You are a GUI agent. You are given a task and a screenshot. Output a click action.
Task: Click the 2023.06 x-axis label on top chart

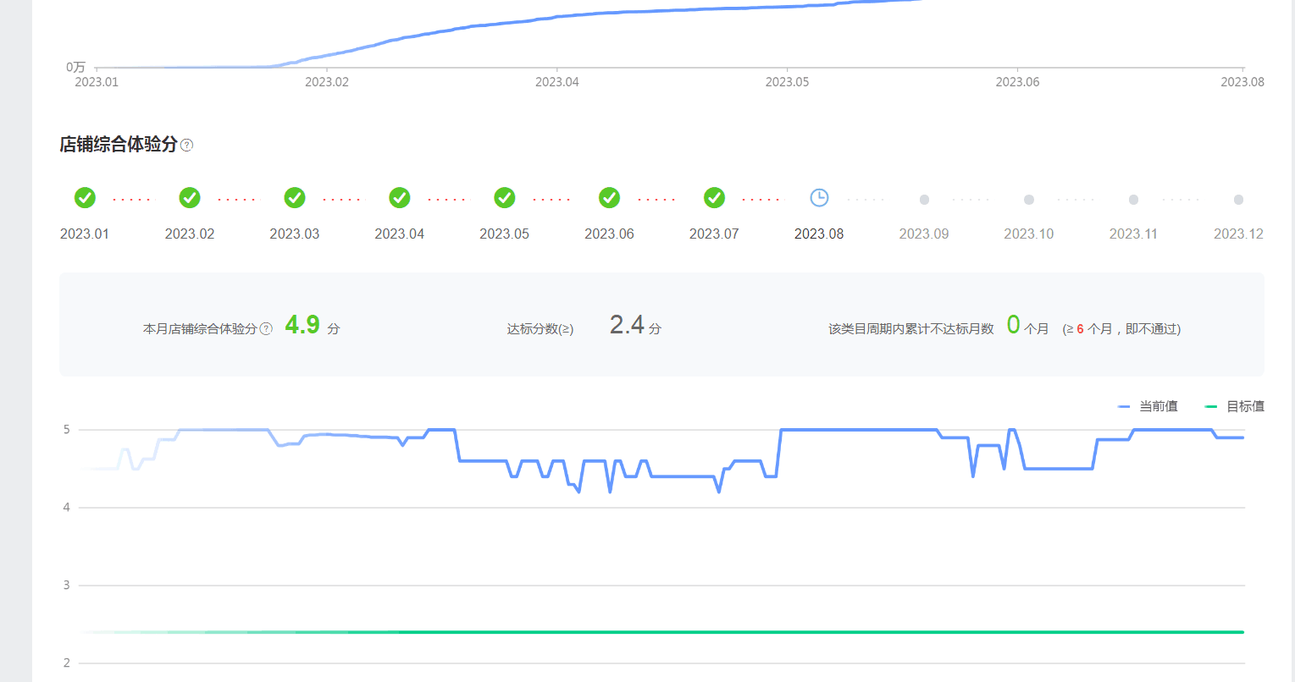pos(1017,82)
